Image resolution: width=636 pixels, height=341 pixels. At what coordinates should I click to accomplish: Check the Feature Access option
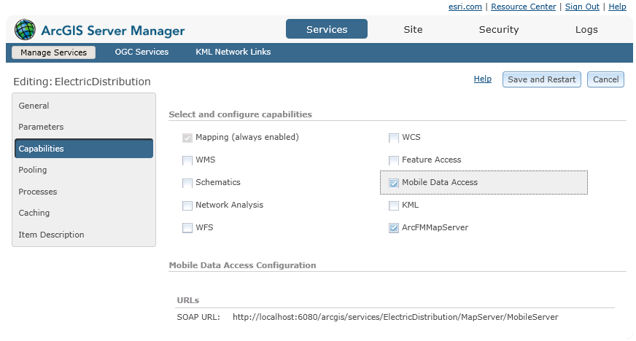tap(394, 160)
